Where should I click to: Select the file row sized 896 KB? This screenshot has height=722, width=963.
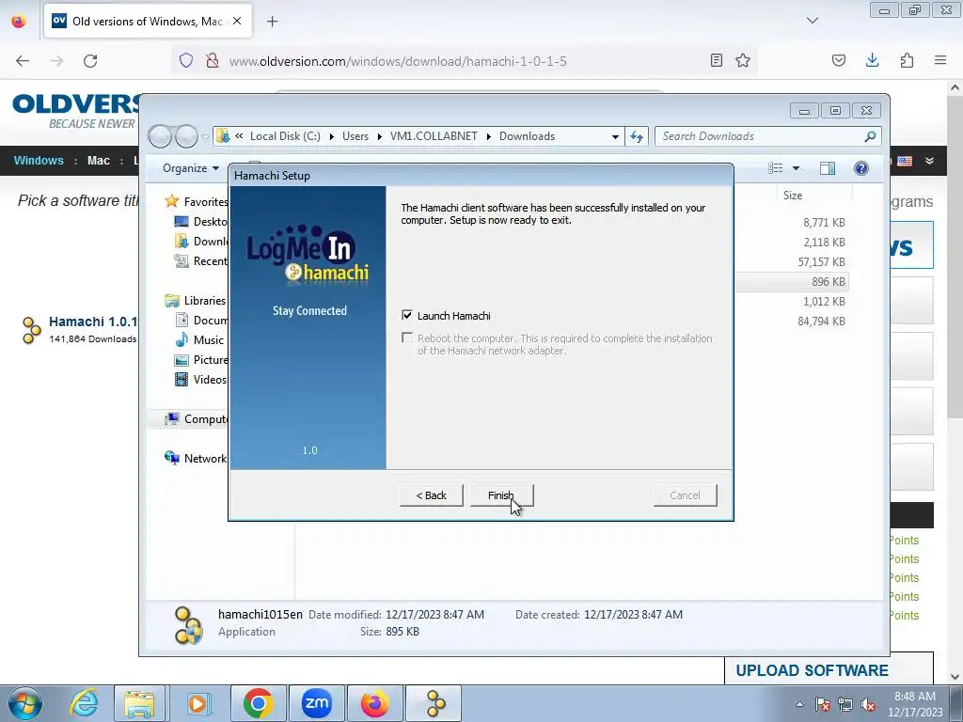point(792,282)
